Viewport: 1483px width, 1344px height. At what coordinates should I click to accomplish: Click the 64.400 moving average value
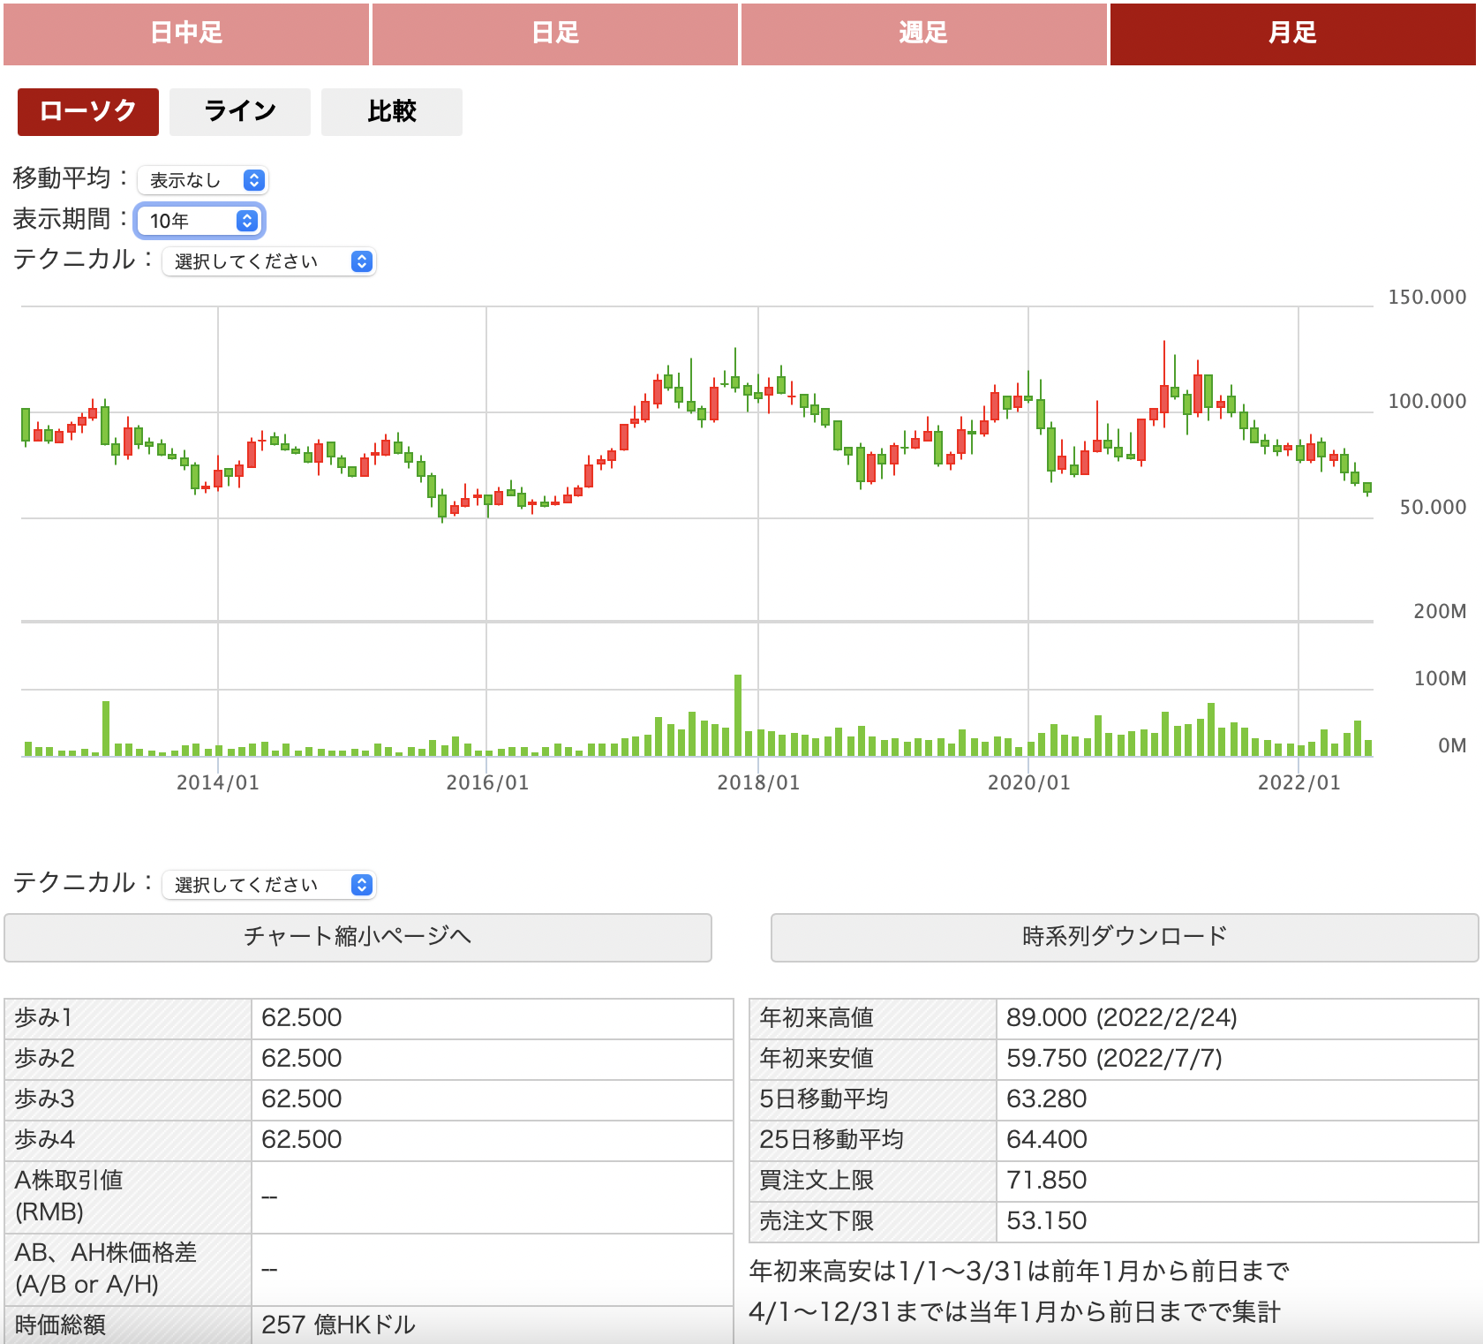pos(1046,1140)
